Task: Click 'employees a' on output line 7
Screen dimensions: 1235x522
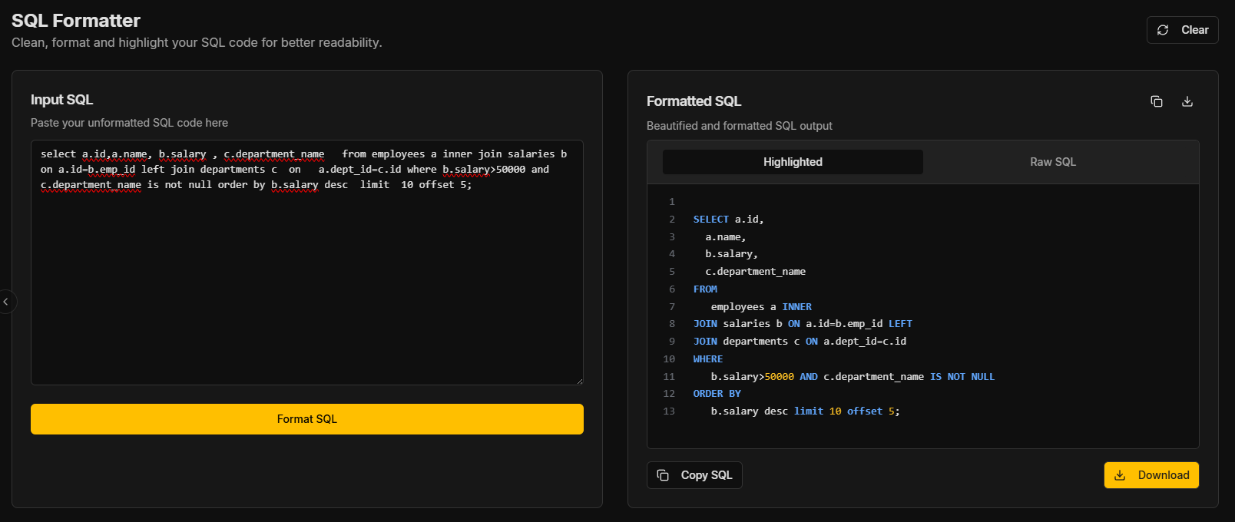Action: tap(743, 307)
